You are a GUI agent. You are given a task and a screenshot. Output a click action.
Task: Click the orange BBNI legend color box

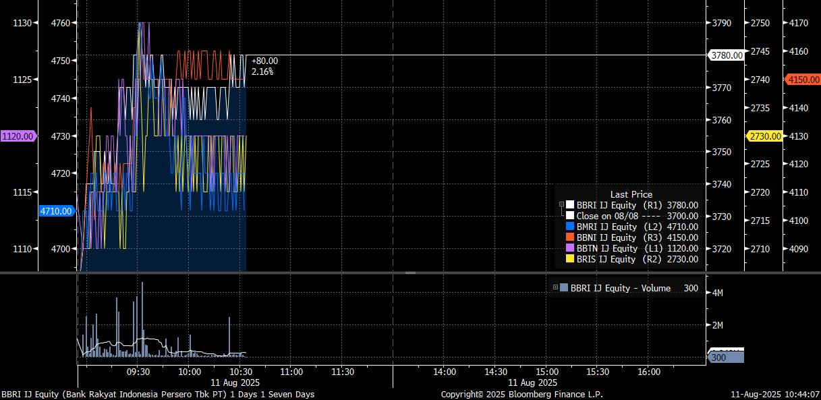click(x=570, y=237)
